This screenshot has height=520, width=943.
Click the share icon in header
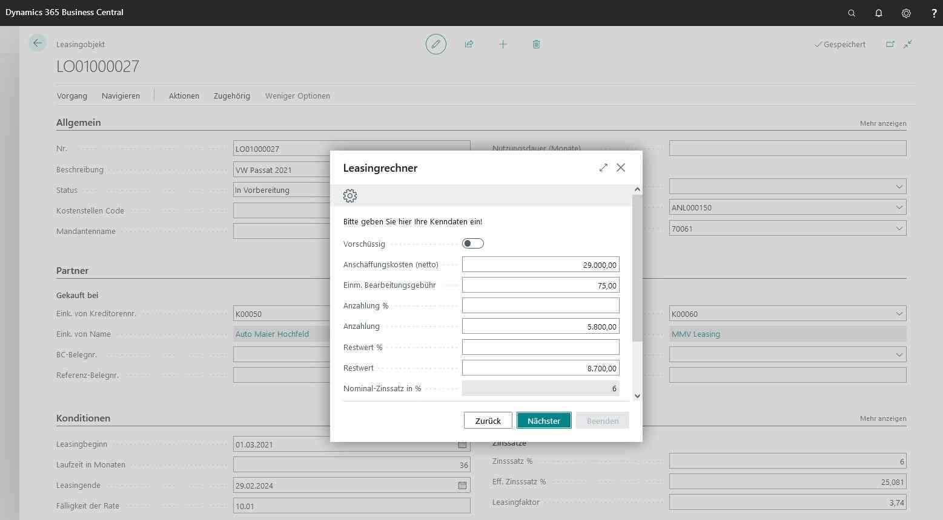[469, 44]
